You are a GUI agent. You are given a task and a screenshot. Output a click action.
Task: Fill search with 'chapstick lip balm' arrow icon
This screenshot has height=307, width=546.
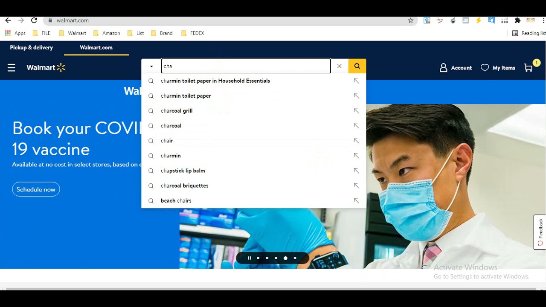point(356,171)
